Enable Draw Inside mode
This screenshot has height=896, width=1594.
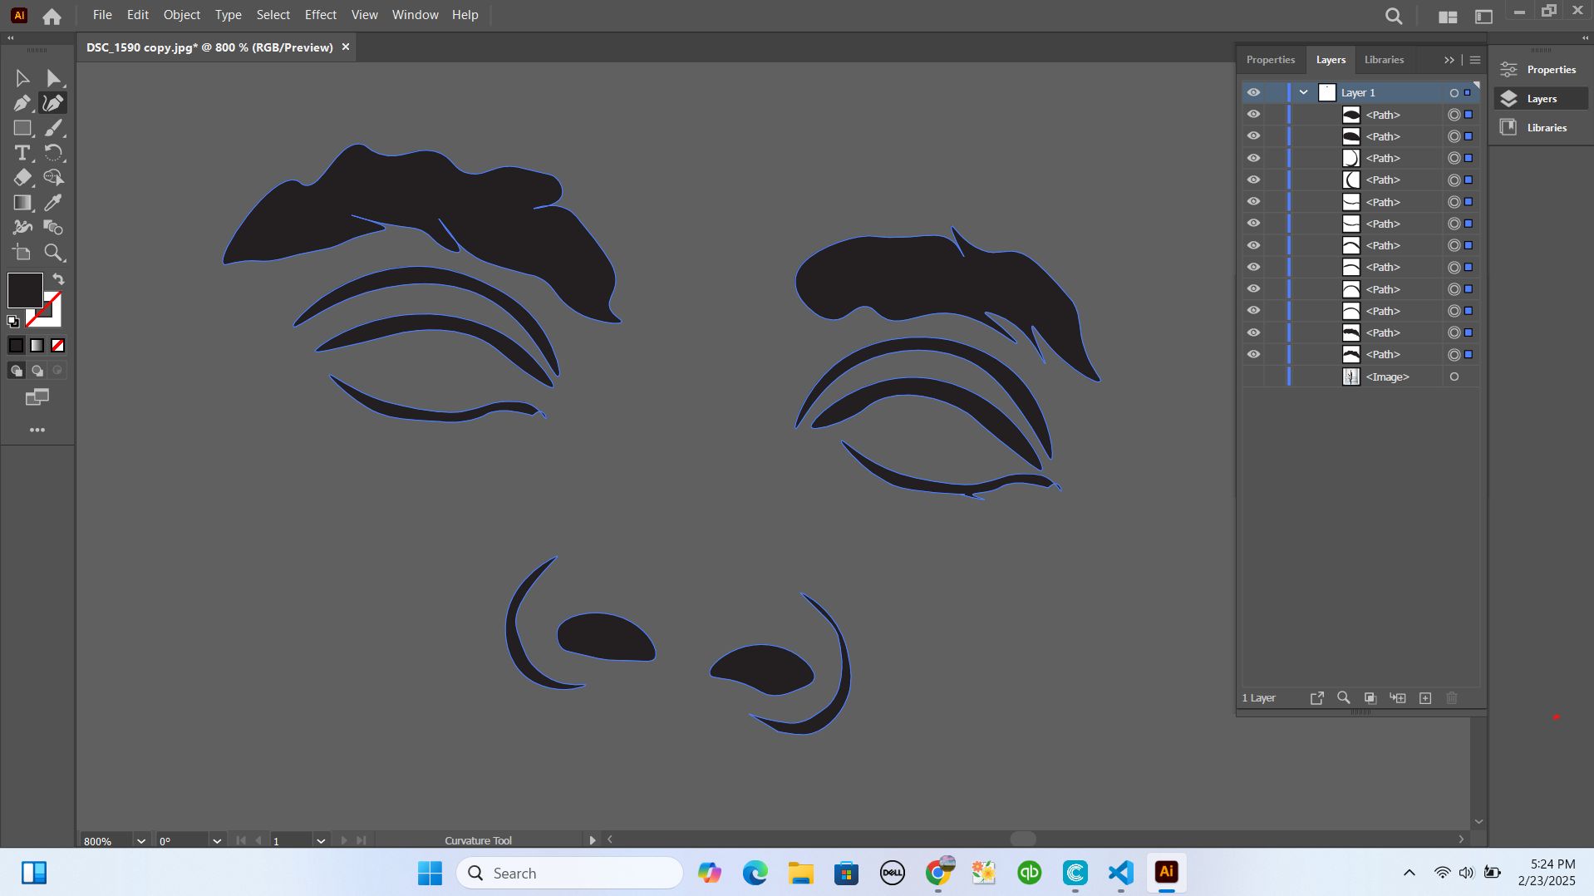click(x=57, y=371)
